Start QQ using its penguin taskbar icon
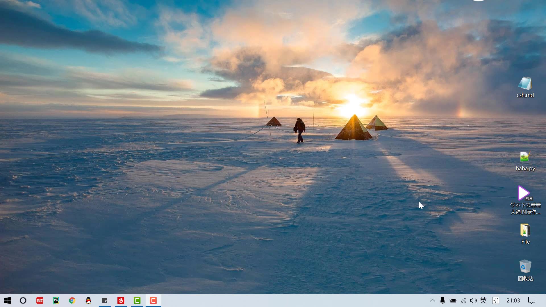The height and width of the screenshot is (307, 546). point(88,300)
